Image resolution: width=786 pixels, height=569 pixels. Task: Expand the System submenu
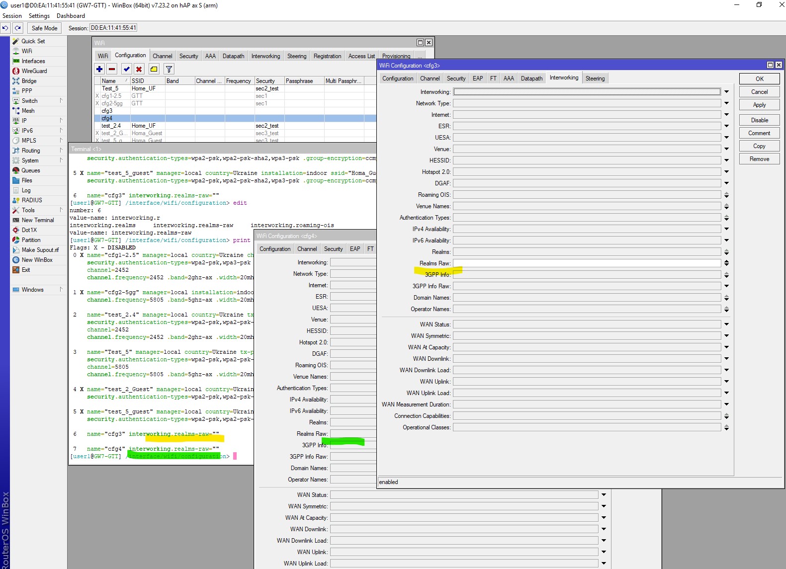click(x=61, y=161)
